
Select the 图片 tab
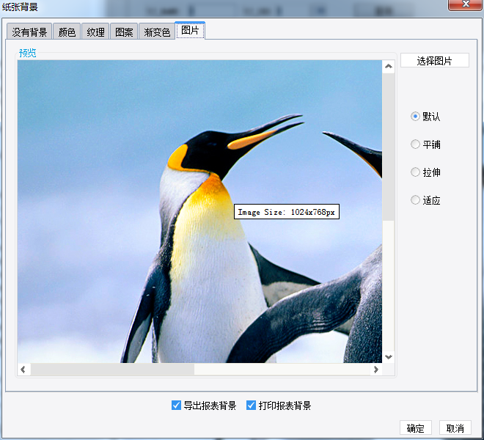tap(190, 30)
